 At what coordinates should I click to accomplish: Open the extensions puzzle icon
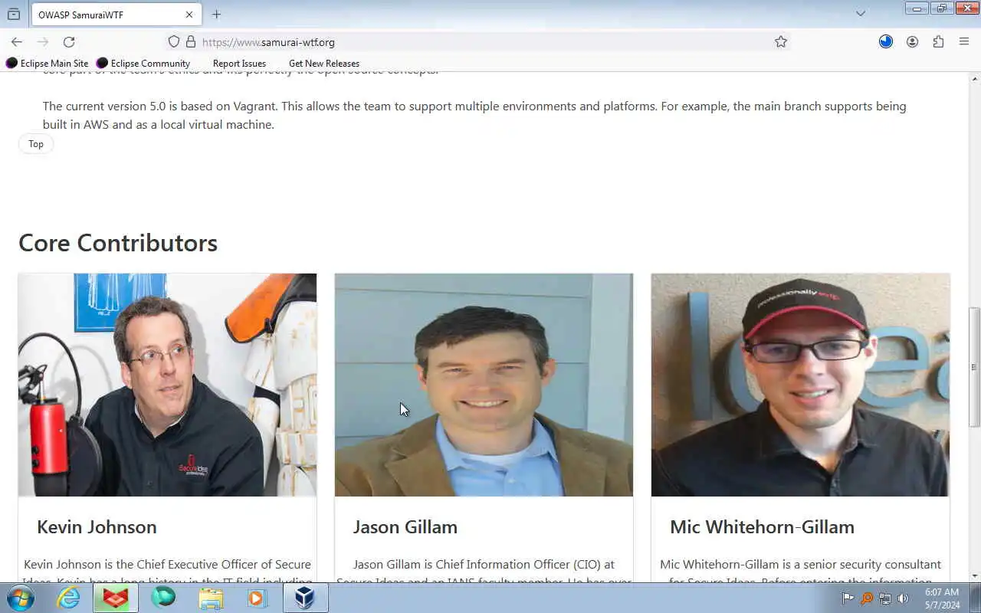pos(938,42)
